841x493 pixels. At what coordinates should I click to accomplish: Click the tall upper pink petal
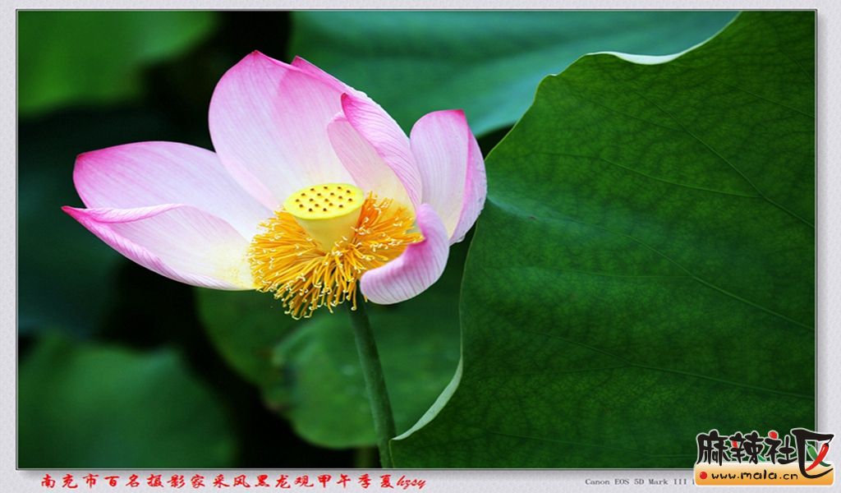click(x=271, y=123)
